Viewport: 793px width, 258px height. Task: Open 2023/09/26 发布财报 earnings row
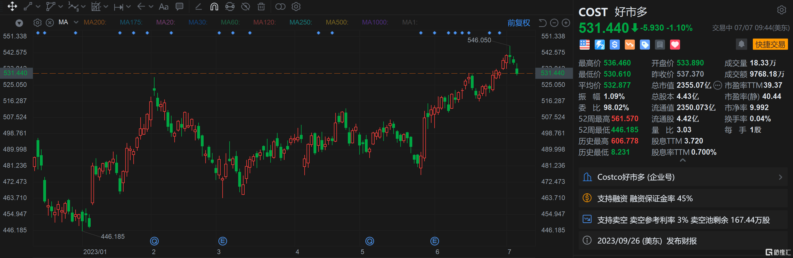point(683,240)
